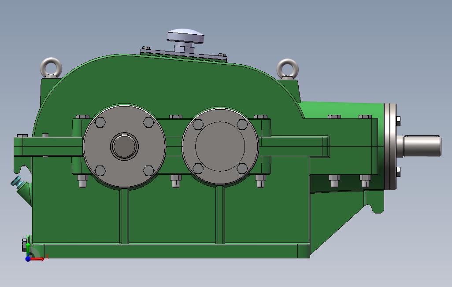Click the red X axis arrow of the triad
The image size is (452, 287).
[x=37, y=259]
